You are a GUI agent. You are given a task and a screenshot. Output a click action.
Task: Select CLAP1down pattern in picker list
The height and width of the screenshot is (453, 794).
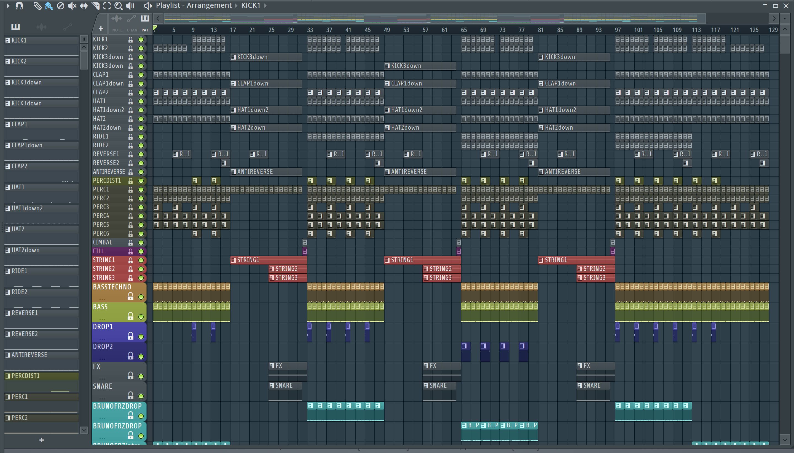coord(41,145)
